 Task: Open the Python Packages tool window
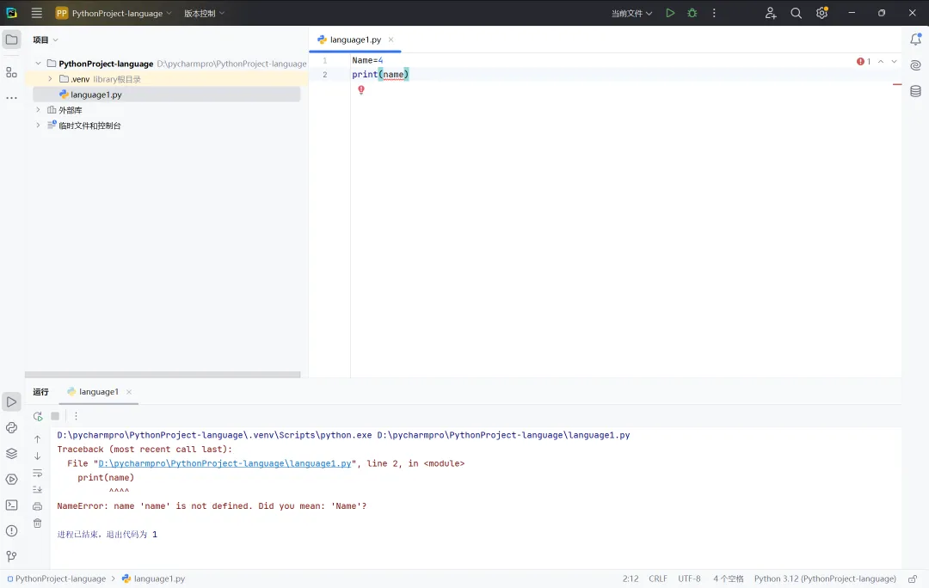pyautogui.click(x=12, y=428)
